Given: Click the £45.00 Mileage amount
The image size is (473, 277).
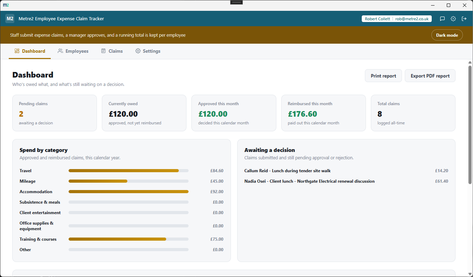Looking at the screenshot, I should [x=217, y=181].
